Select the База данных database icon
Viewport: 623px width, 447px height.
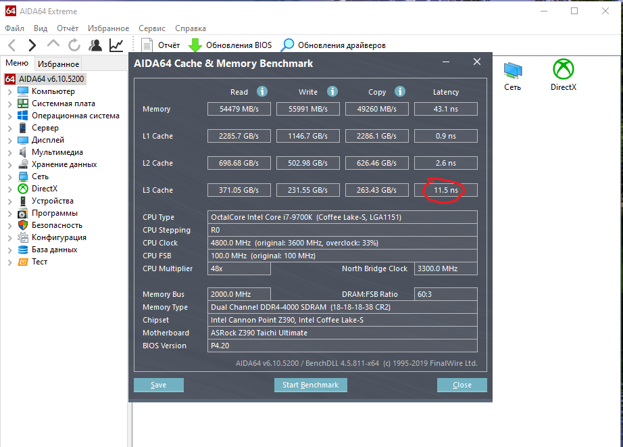(23, 250)
